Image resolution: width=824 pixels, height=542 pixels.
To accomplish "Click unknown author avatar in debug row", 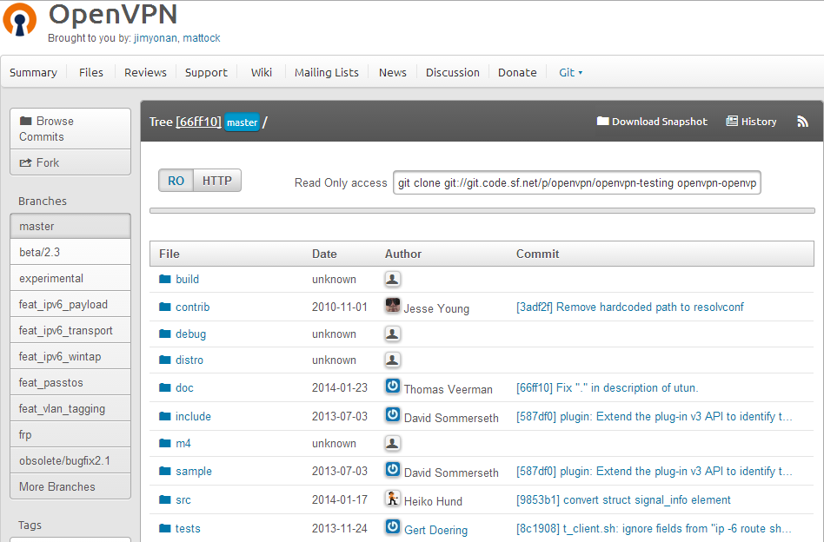I will 393,334.
